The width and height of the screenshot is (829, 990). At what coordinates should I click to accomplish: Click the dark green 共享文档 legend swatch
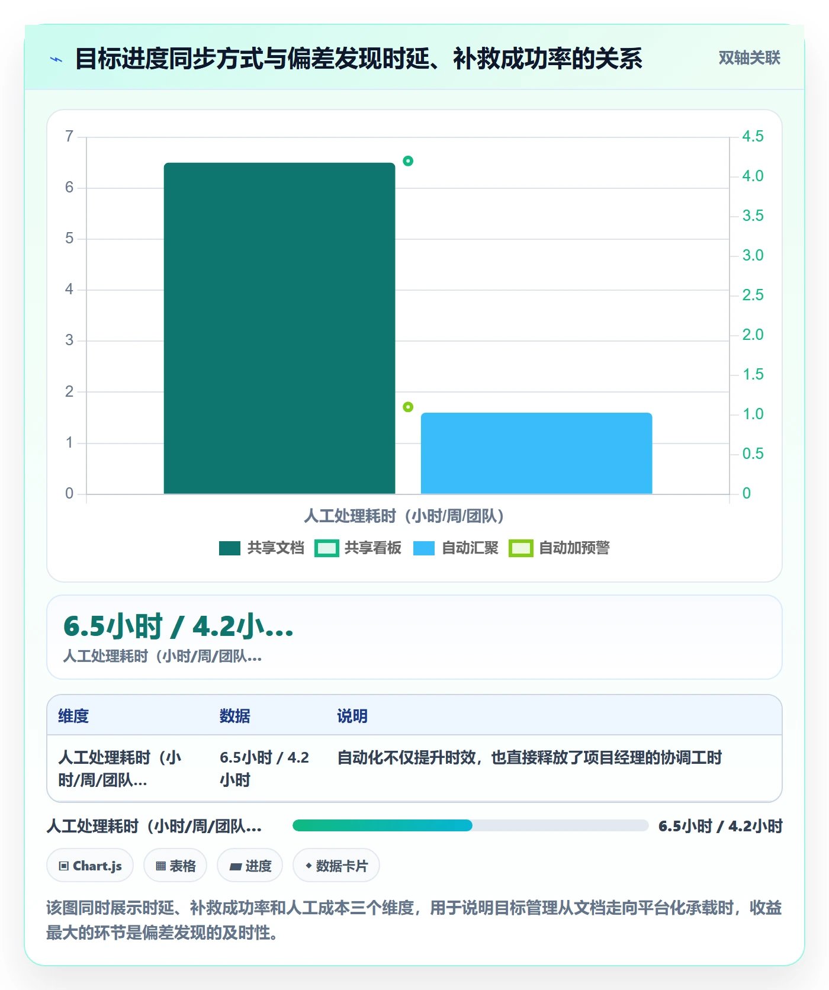[x=230, y=548]
